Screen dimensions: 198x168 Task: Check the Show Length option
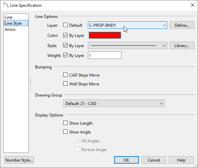point(65,123)
